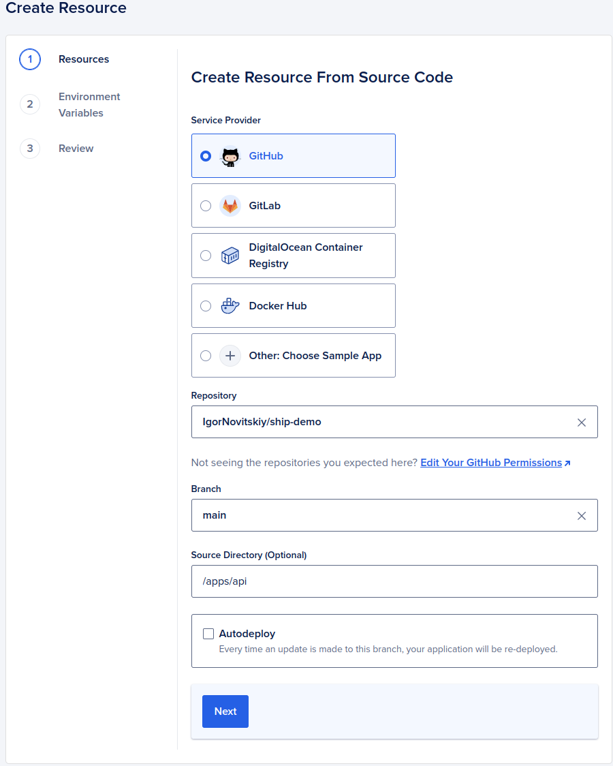This screenshot has width=613, height=766.
Task: Click the circled number 3 step indicator
Action: click(30, 149)
